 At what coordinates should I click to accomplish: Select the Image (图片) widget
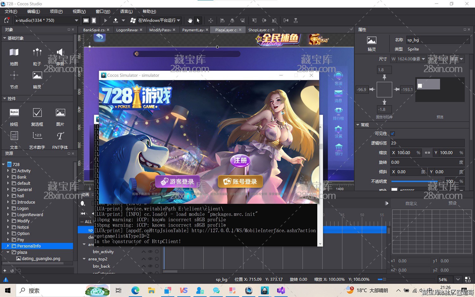point(60,117)
